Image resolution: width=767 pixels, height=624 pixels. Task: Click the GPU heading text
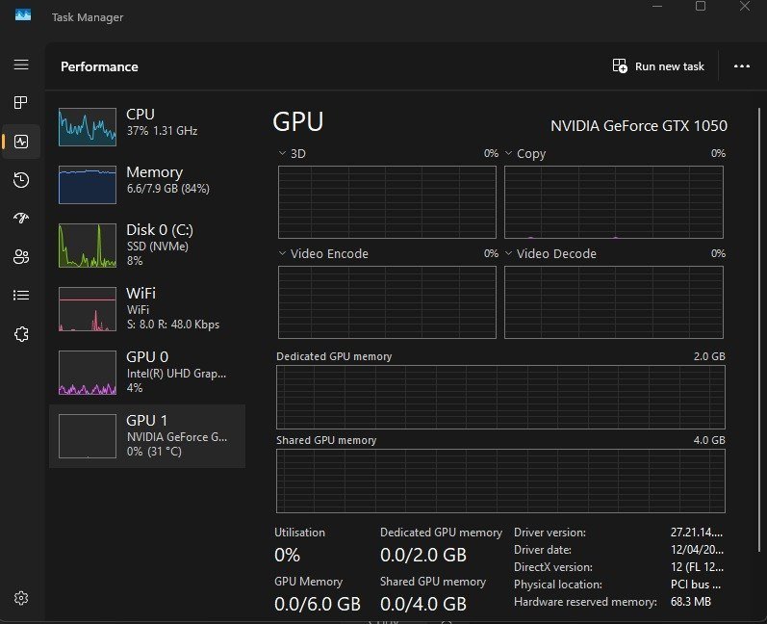click(x=298, y=121)
